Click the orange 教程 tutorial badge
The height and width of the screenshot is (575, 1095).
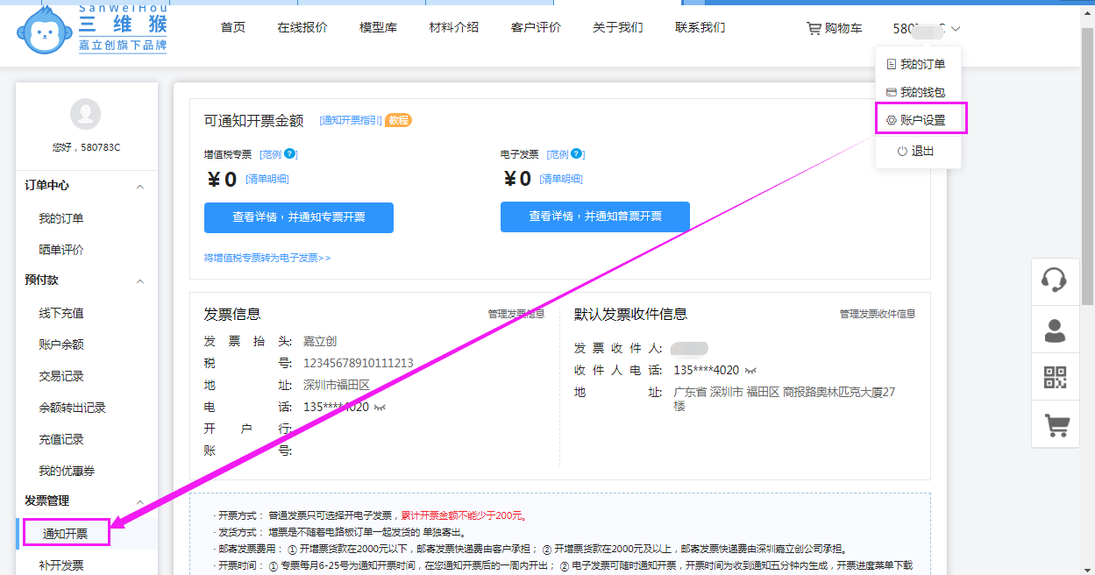point(398,120)
